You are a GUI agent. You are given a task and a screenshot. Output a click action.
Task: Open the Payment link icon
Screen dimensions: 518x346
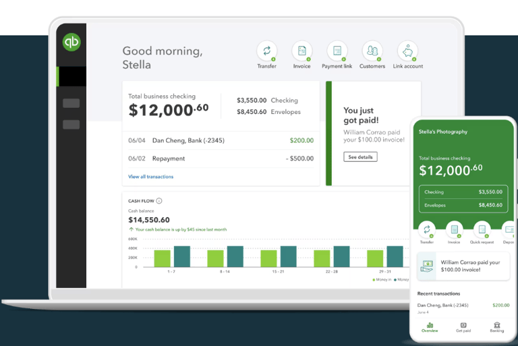(337, 51)
